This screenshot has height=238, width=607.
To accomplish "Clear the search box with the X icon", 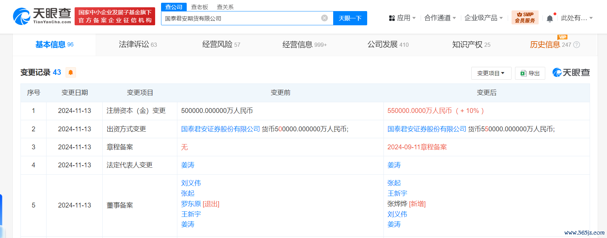I will pos(324,18).
